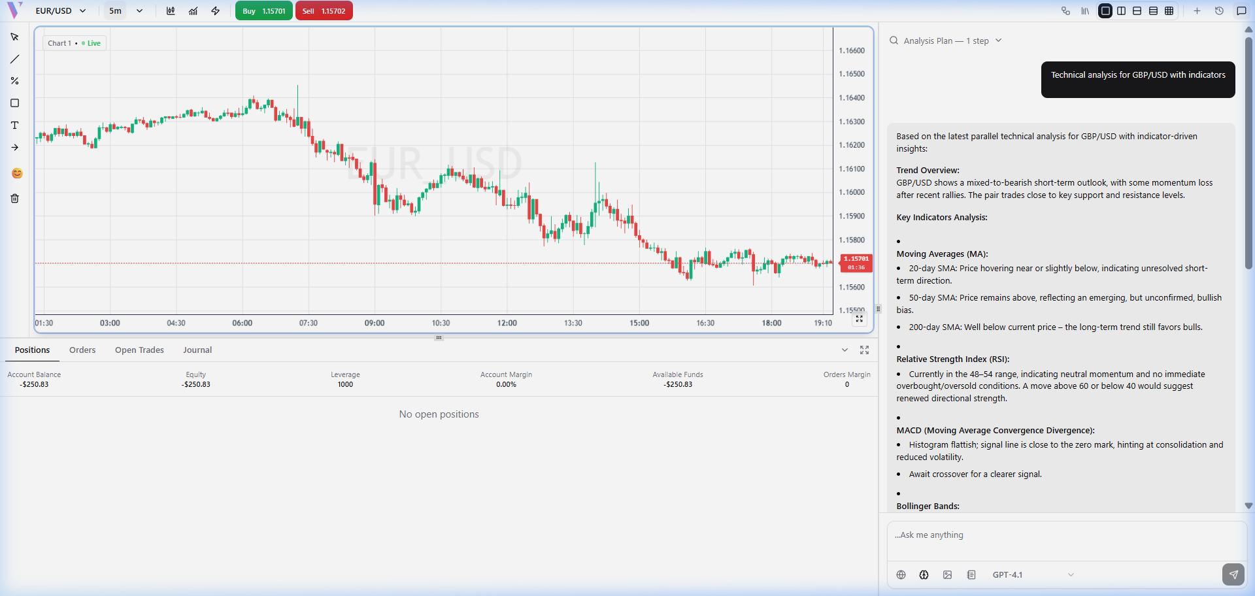Expand the 5m timeframe dropdown

point(125,11)
